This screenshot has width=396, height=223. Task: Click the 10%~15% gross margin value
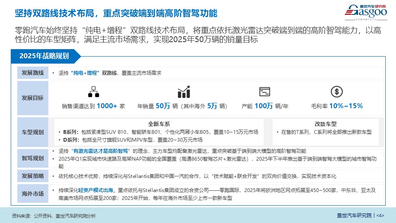[346, 106]
